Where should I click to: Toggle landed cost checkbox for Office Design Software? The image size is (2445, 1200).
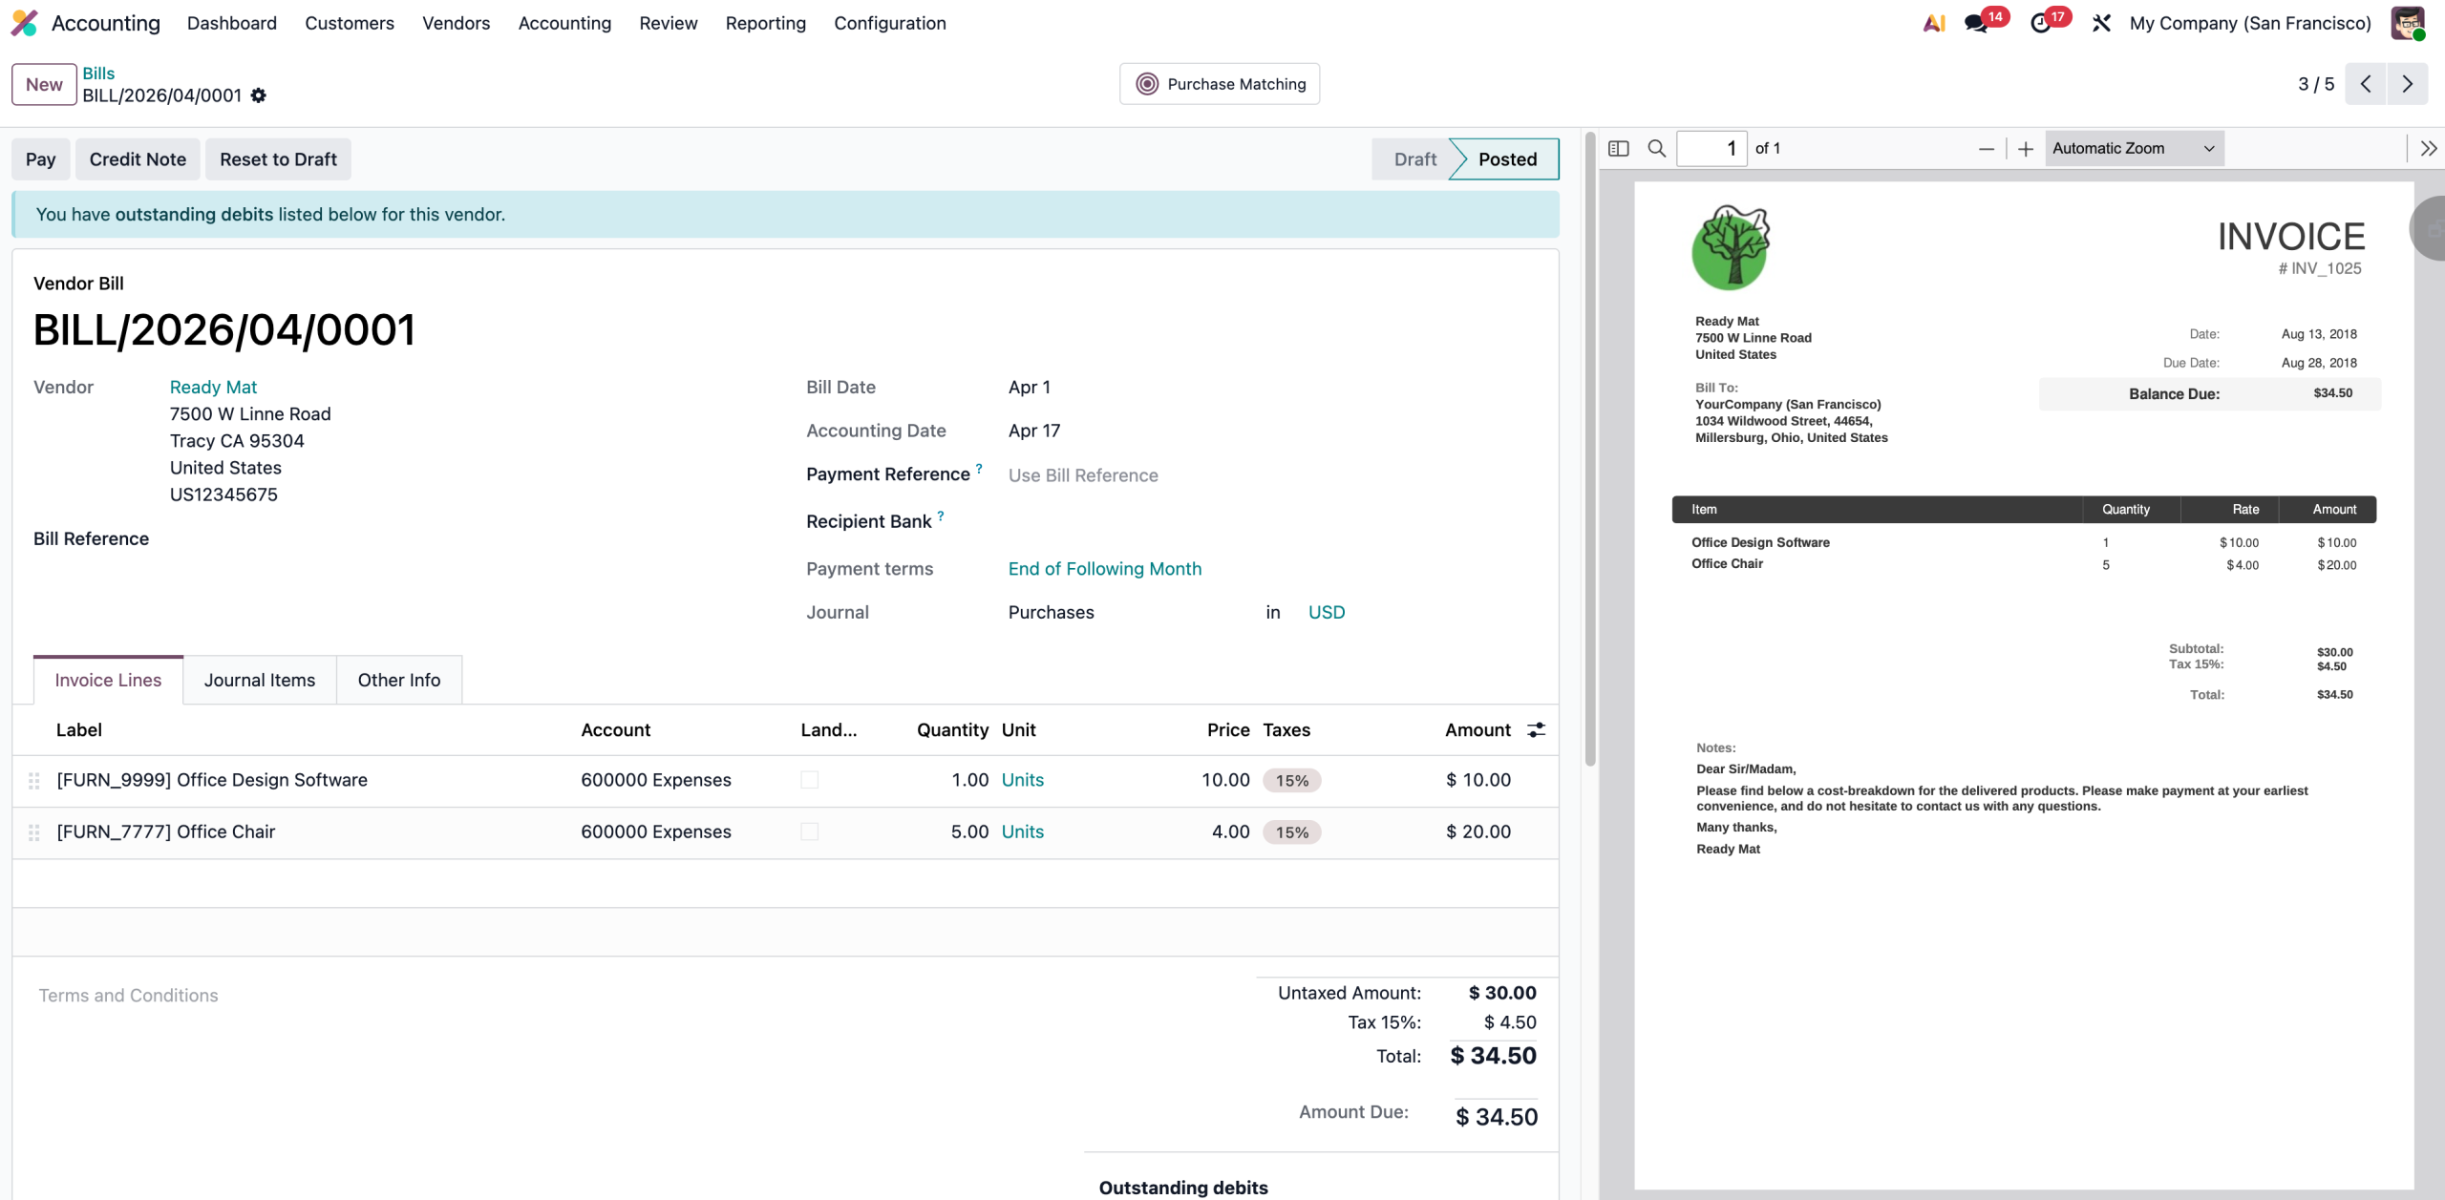[x=810, y=780]
